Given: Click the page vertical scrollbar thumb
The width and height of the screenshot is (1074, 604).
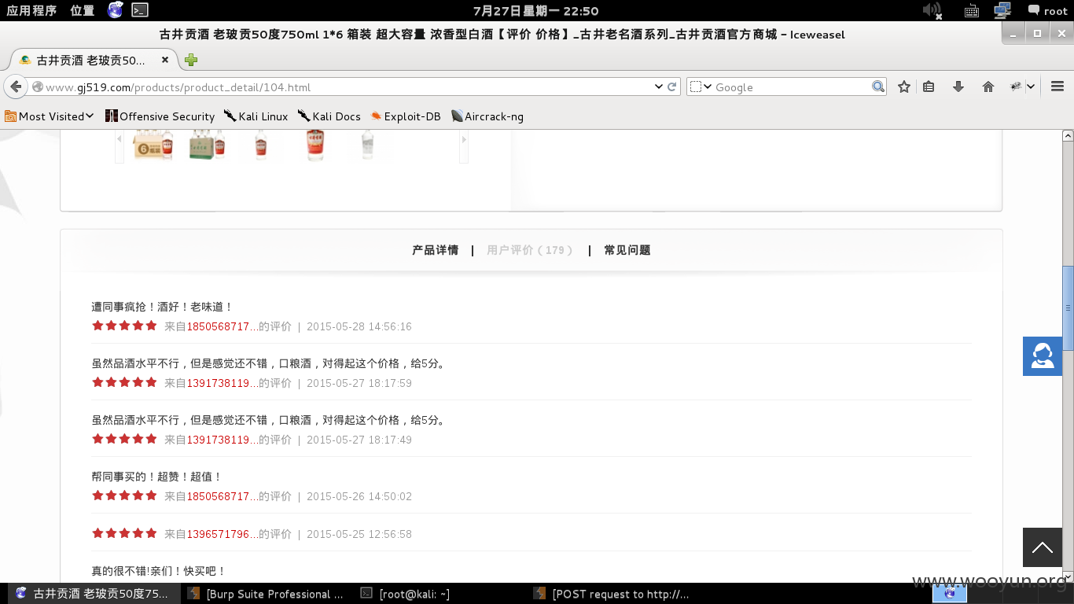Looking at the screenshot, I should coord(1068,308).
